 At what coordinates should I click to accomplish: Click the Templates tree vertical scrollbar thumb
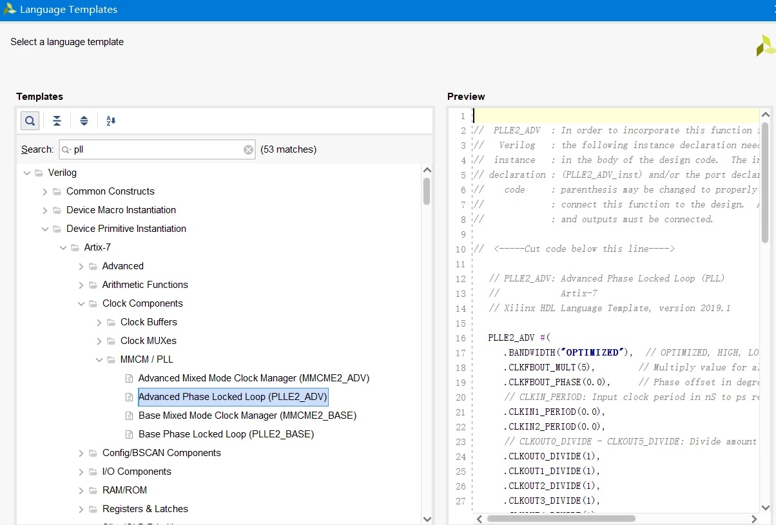click(427, 191)
